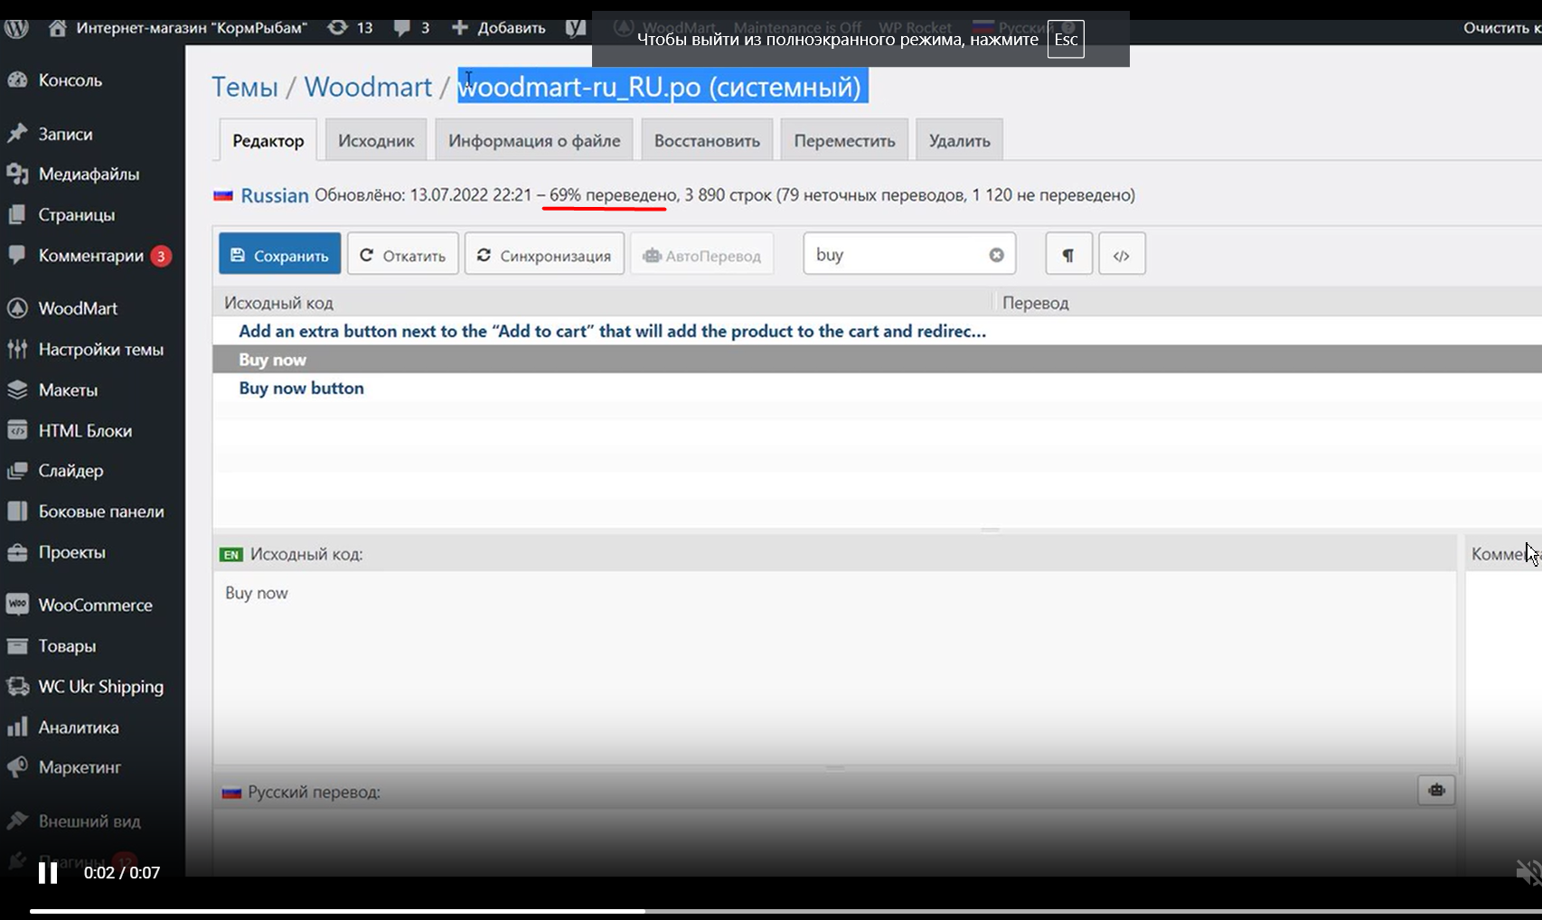1542x920 pixels.
Task: Click the robot suggest-translation icon
Action: [1436, 790]
